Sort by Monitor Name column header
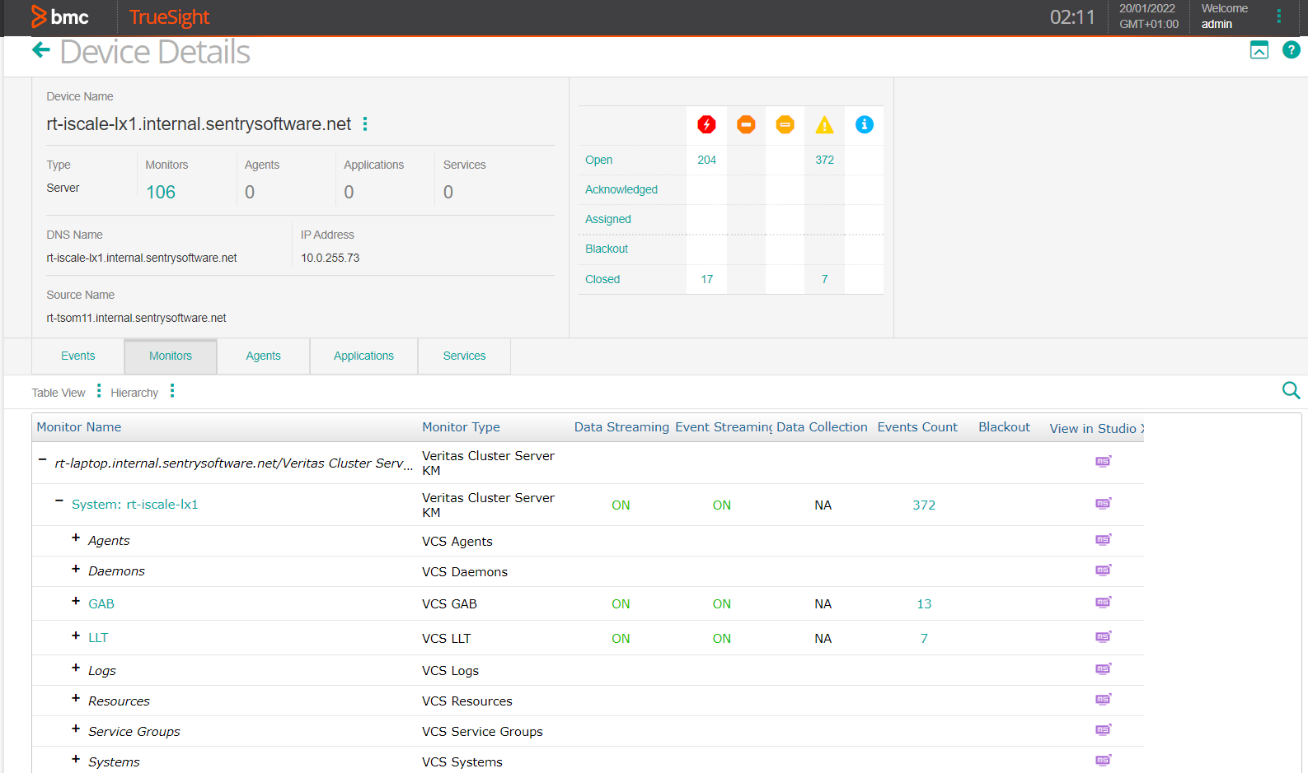Viewport: 1308px width, 773px height. (x=78, y=427)
